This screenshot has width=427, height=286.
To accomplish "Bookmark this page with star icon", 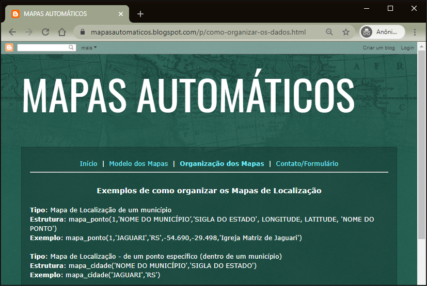I will (x=346, y=32).
